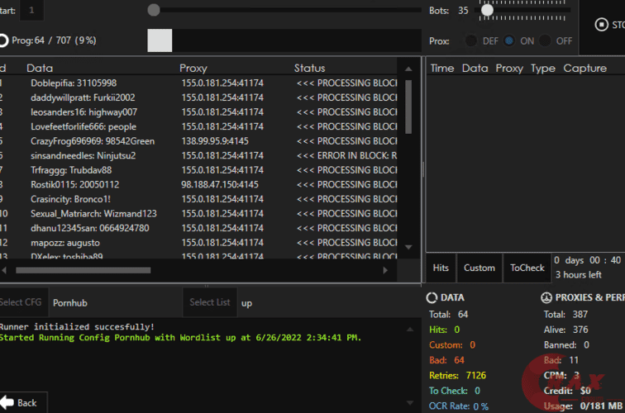The image size is (625, 413).
Task: Show the ToCheck tab
Action: (527, 268)
